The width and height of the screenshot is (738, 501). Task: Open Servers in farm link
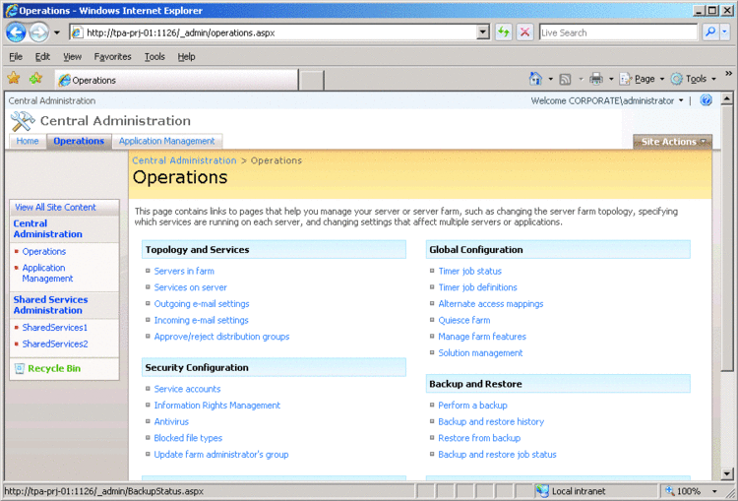tap(184, 272)
